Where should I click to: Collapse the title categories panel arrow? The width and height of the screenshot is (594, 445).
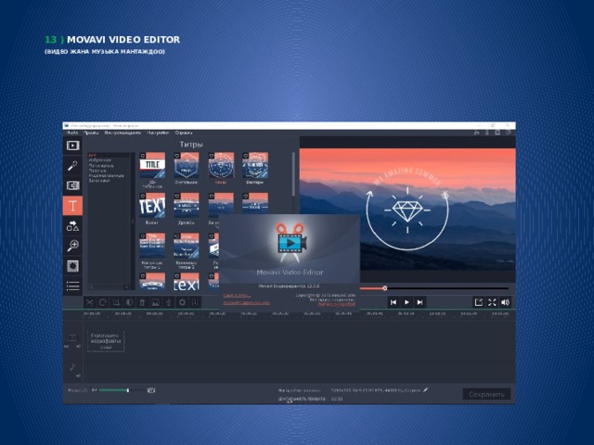click(x=133, y=221)
